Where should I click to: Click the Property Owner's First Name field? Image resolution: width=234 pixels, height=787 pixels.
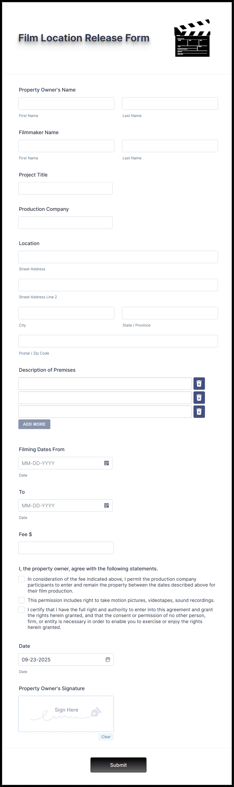(x=66, y=103)
